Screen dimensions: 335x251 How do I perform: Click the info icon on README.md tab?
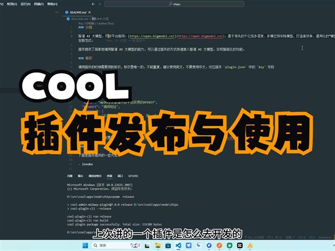click(x=66, y=12)
